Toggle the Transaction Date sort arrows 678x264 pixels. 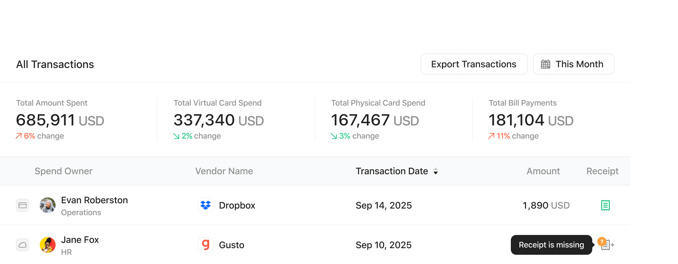tap(436, 171)
